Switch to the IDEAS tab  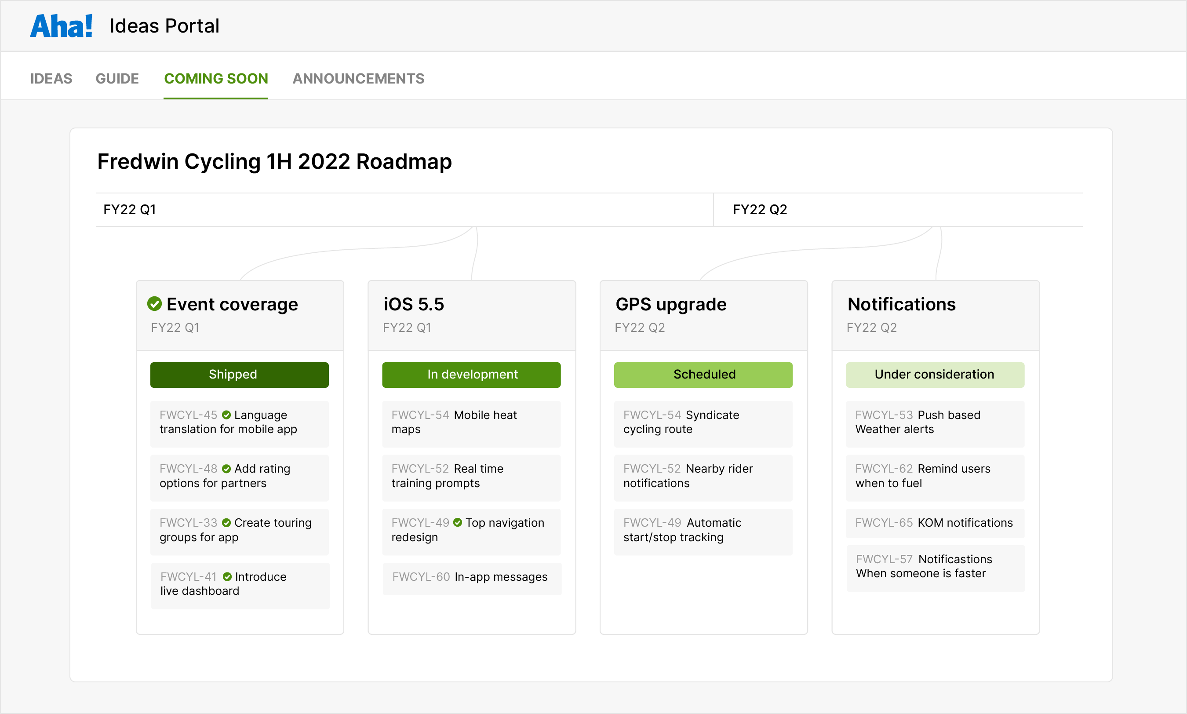coord(51,78)
